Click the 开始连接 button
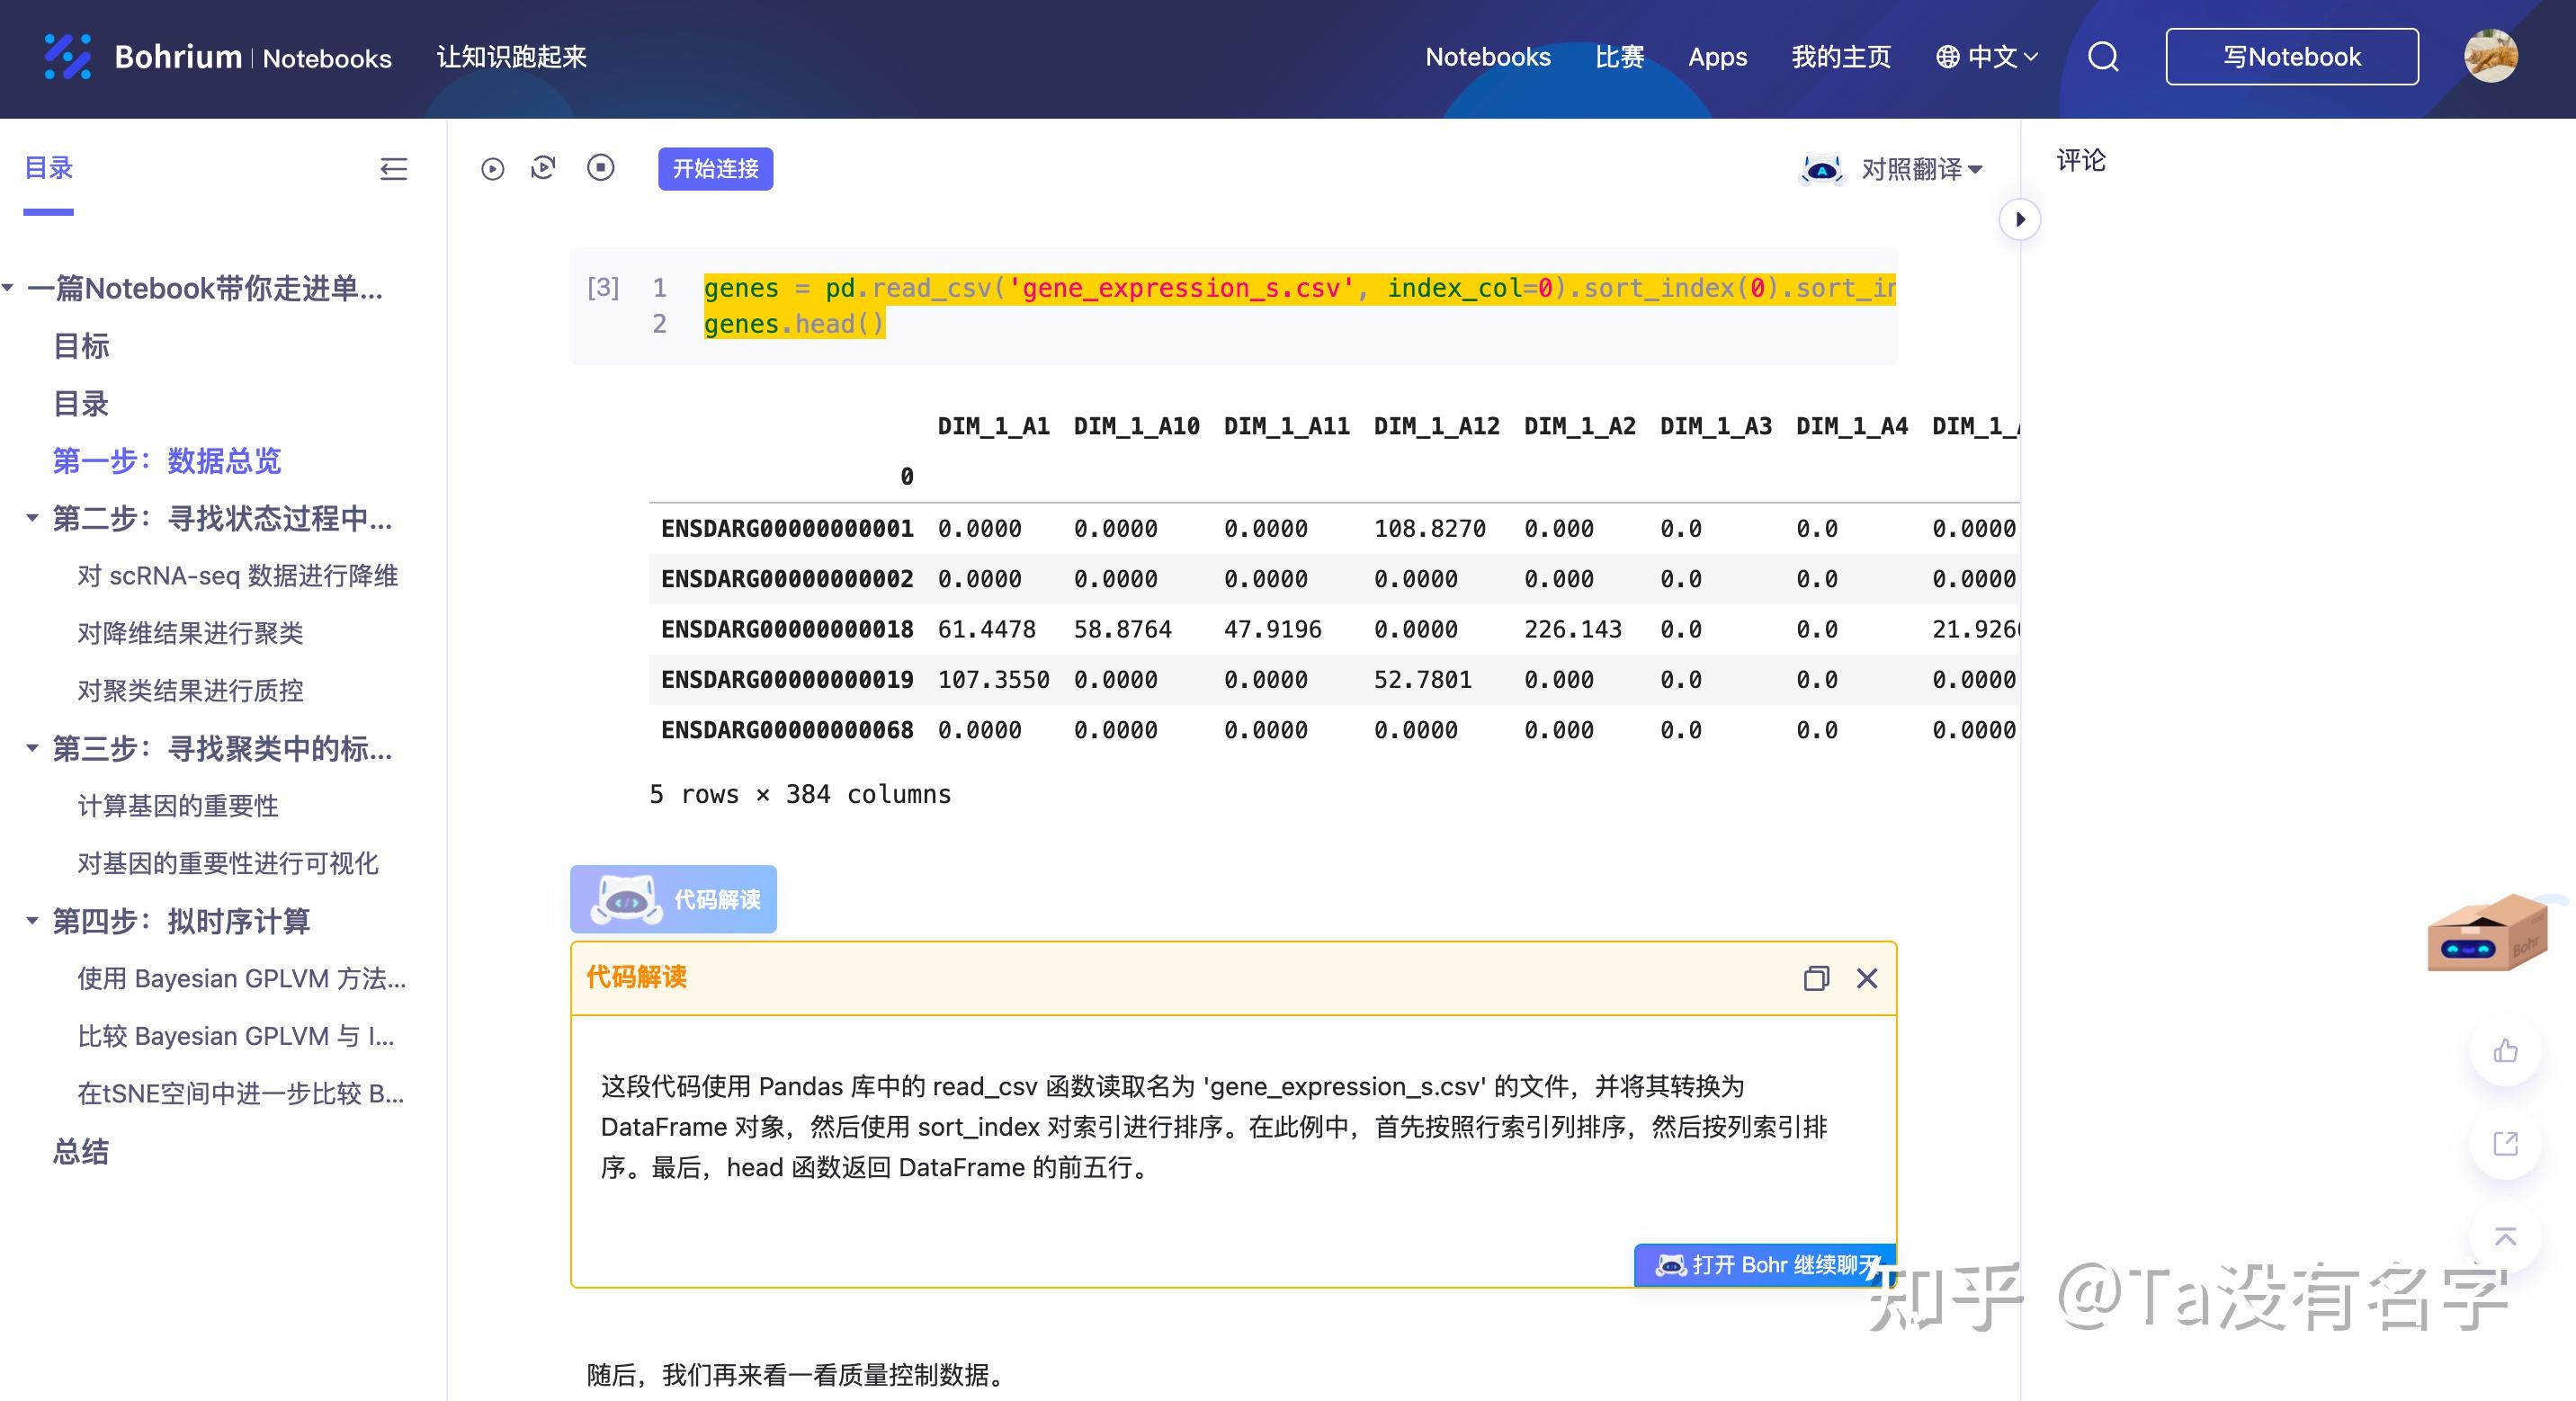 click(x=715, y=169)
